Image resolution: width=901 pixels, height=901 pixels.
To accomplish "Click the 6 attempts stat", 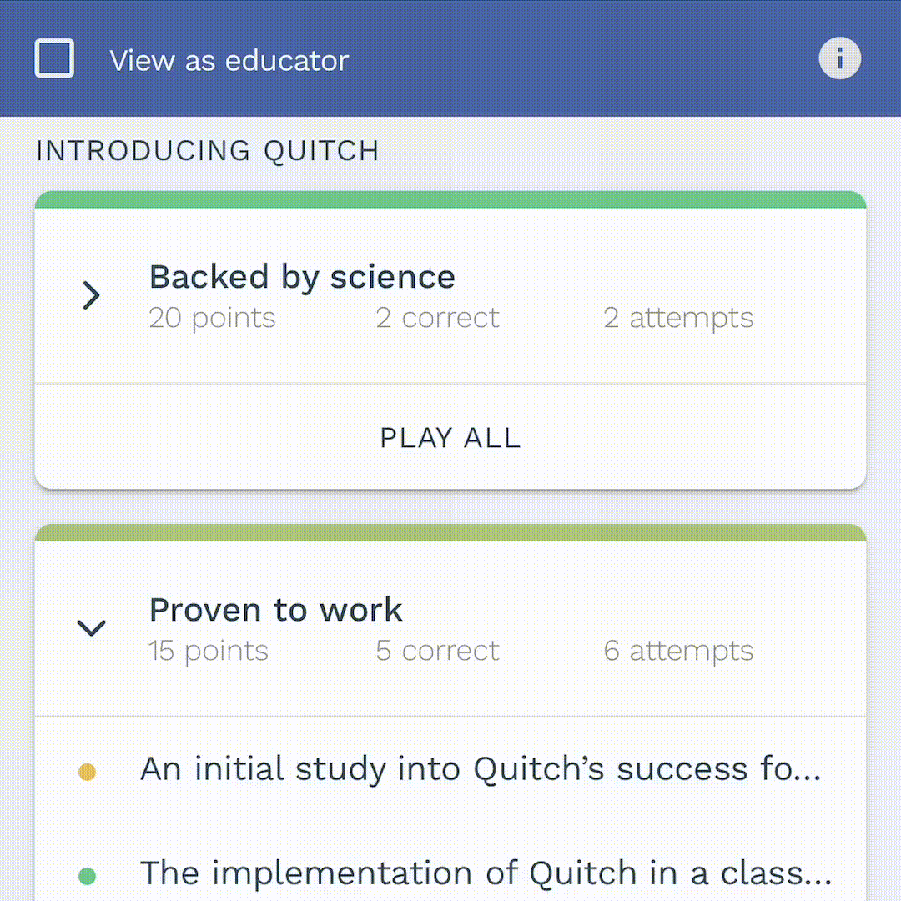I will [678, 651].
